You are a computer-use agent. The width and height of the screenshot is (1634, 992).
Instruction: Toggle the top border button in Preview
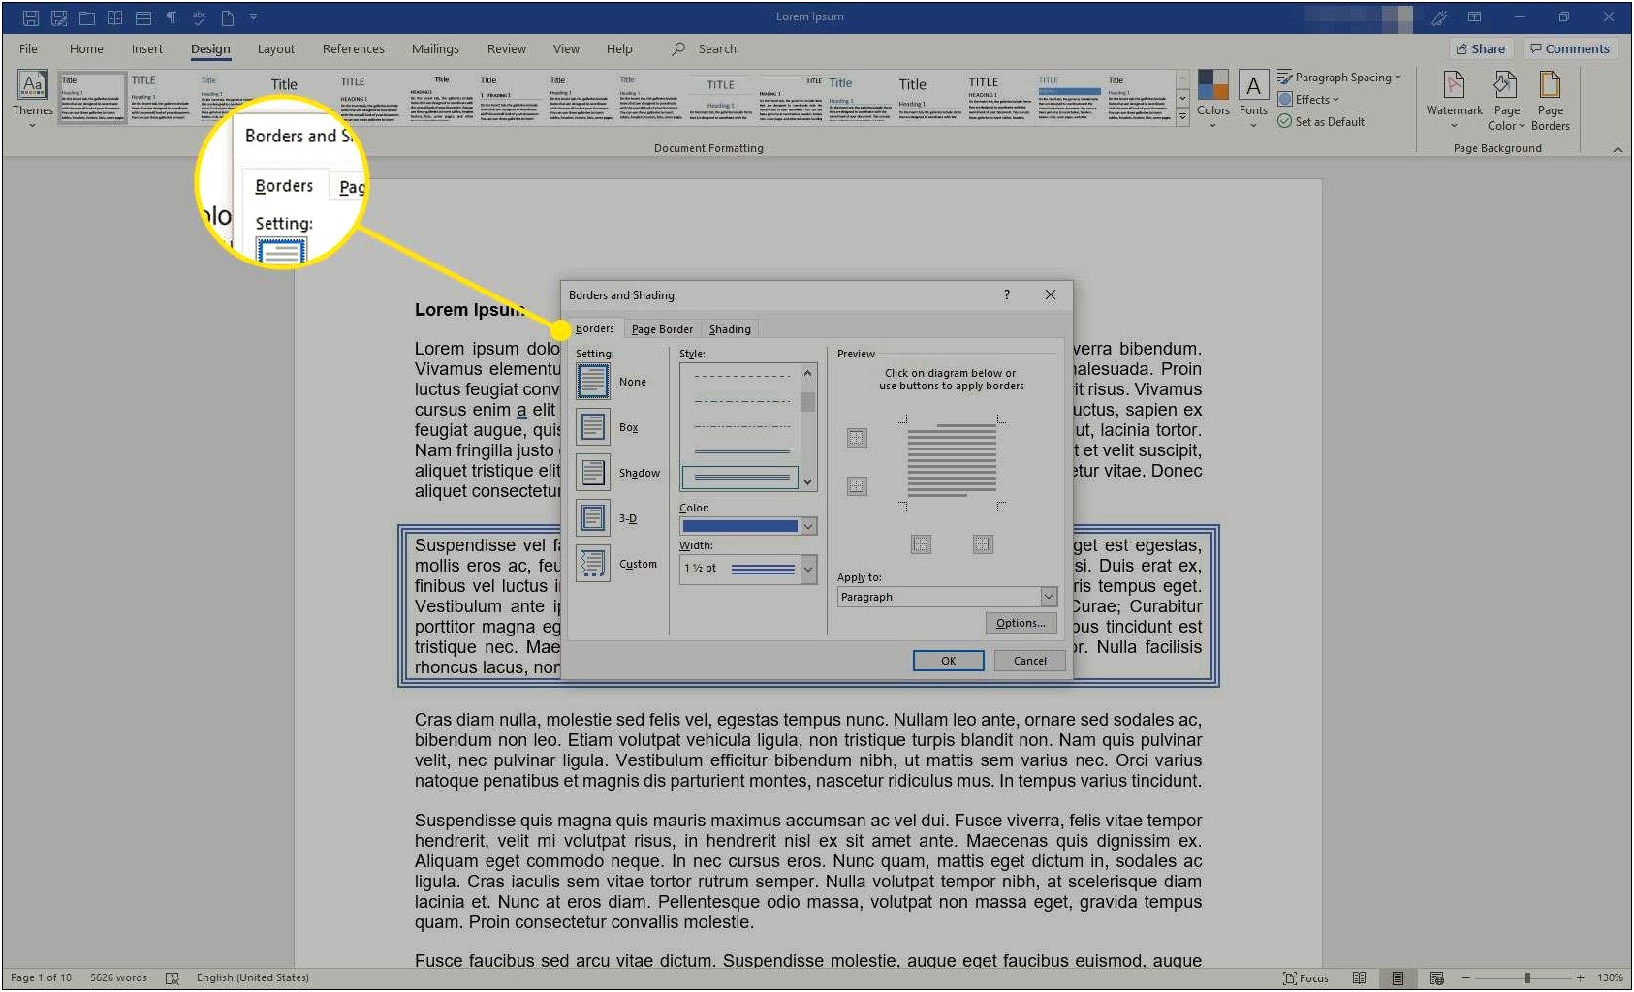(857, 438)
